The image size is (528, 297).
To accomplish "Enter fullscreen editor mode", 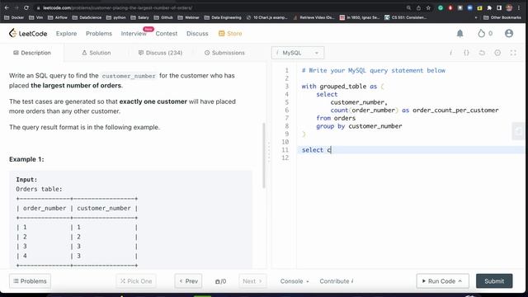I will (513, 53).
